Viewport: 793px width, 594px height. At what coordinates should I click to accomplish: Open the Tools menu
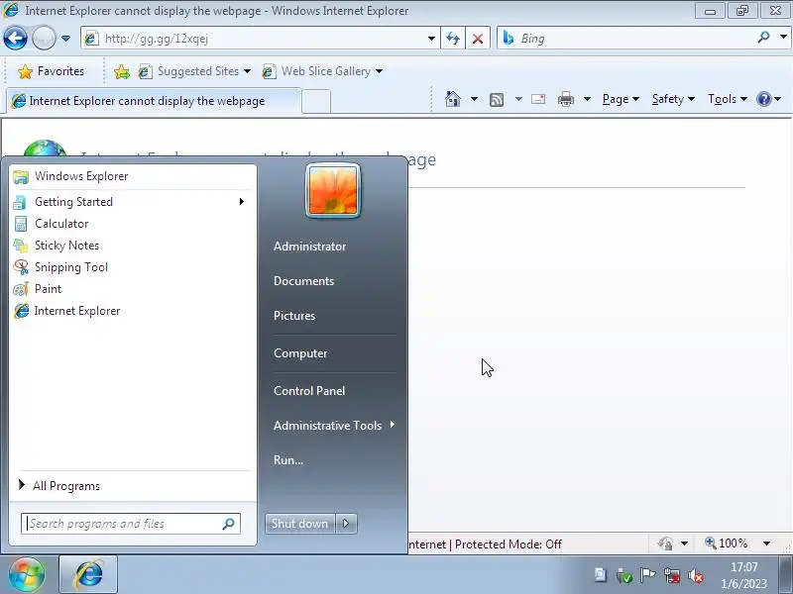728,99
